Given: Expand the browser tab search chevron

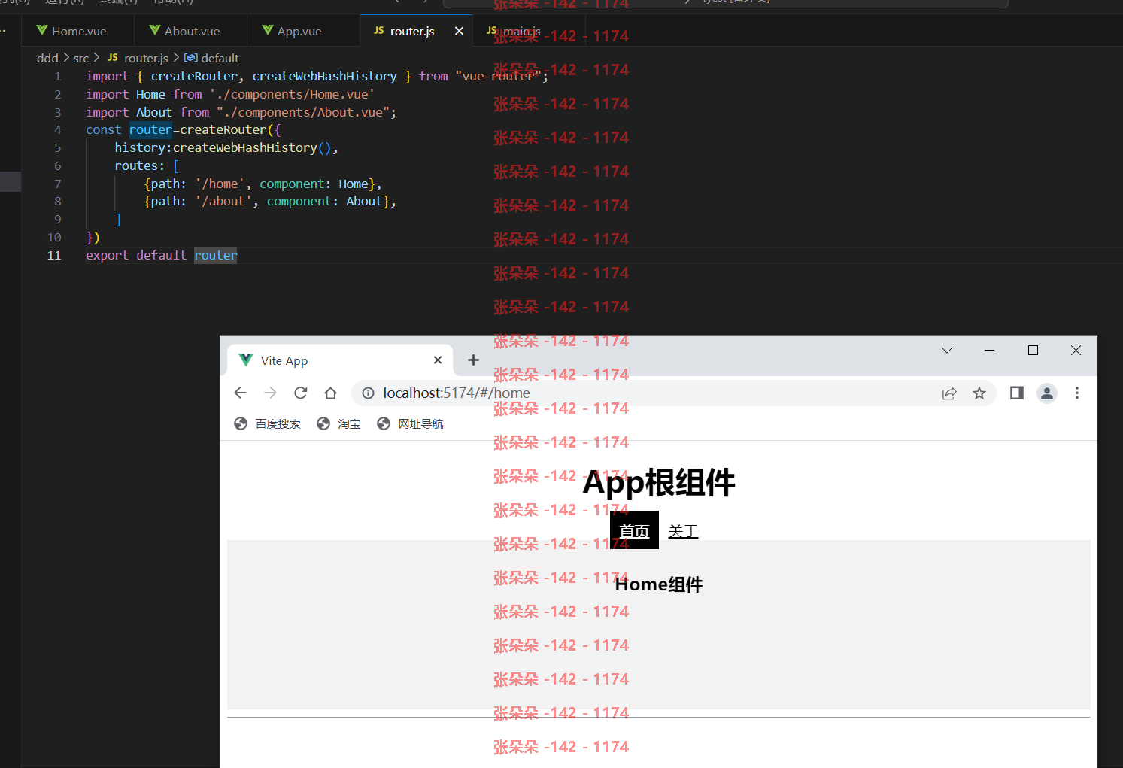Looking at the screenshot, I should tap(947, 351).
